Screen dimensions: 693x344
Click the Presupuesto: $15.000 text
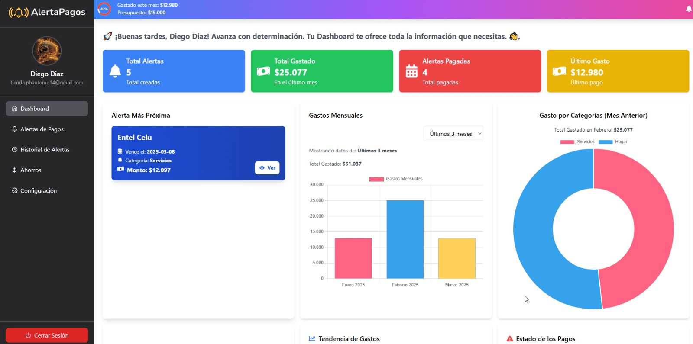click(x=141, y=13)
